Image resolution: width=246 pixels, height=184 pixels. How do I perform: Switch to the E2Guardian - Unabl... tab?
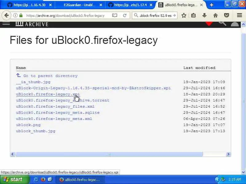pyautogui.click(x=80, y=5)
